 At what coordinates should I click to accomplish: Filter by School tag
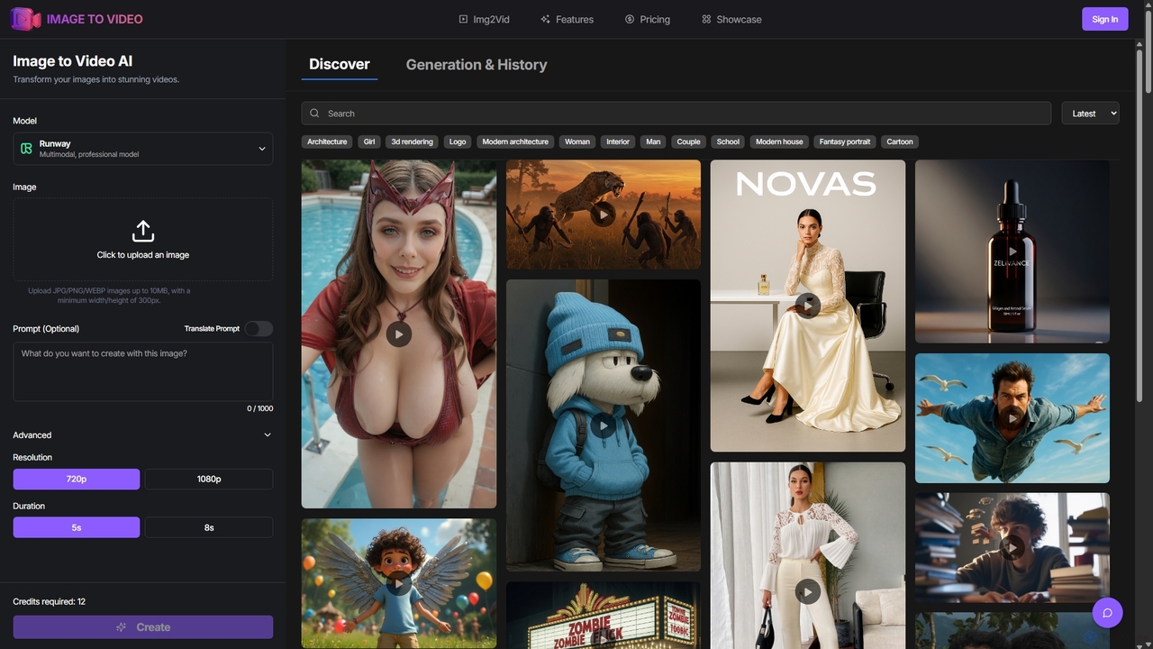728,142
